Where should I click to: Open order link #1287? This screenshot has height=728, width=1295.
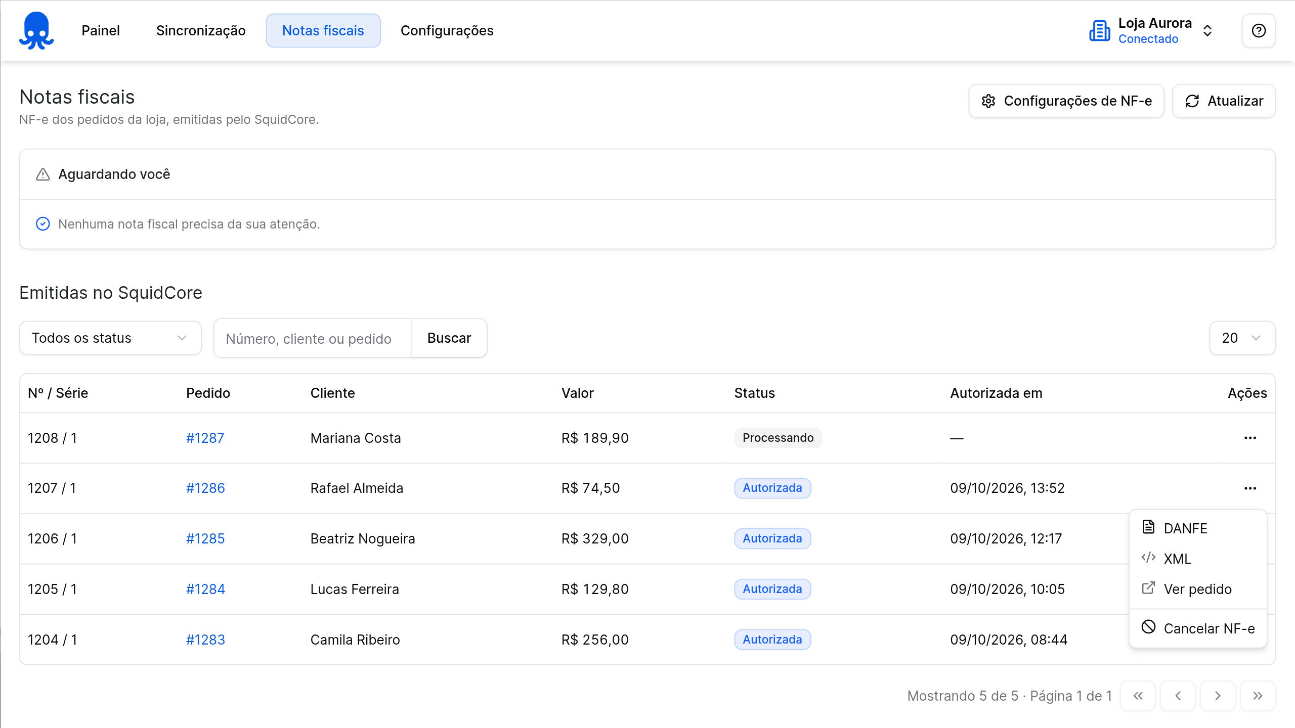[205, 438]
